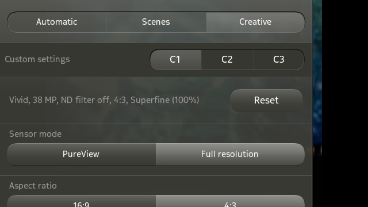Choose custom settings slot C3
The height and width of the screenshot is (207, 368).
[x=278, y=59]
